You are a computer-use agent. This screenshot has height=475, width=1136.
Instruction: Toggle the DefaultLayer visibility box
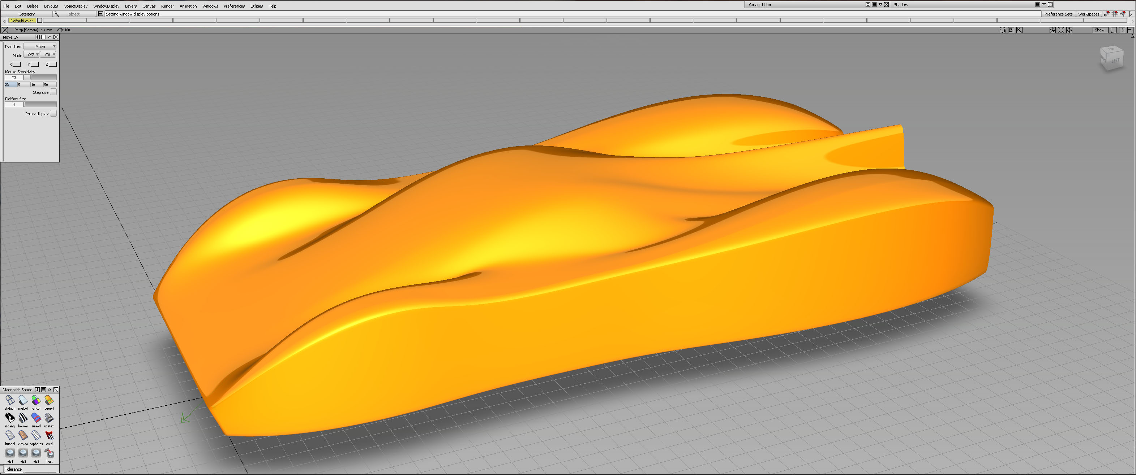point(40,21)
